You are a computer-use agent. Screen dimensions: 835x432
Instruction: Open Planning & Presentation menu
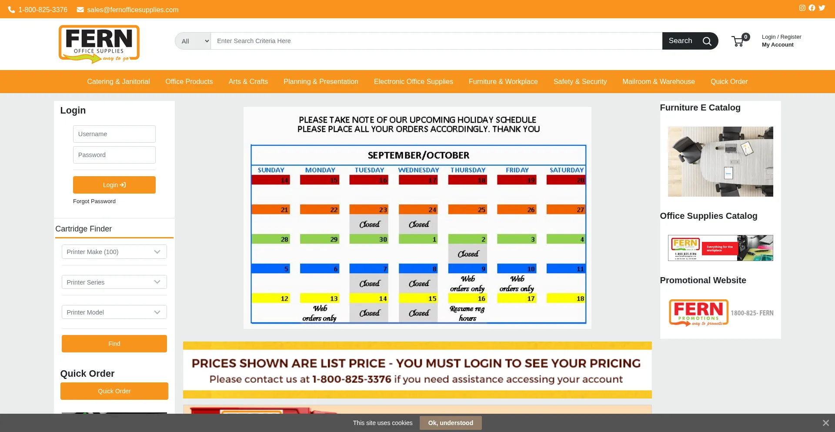click(321, 82)
